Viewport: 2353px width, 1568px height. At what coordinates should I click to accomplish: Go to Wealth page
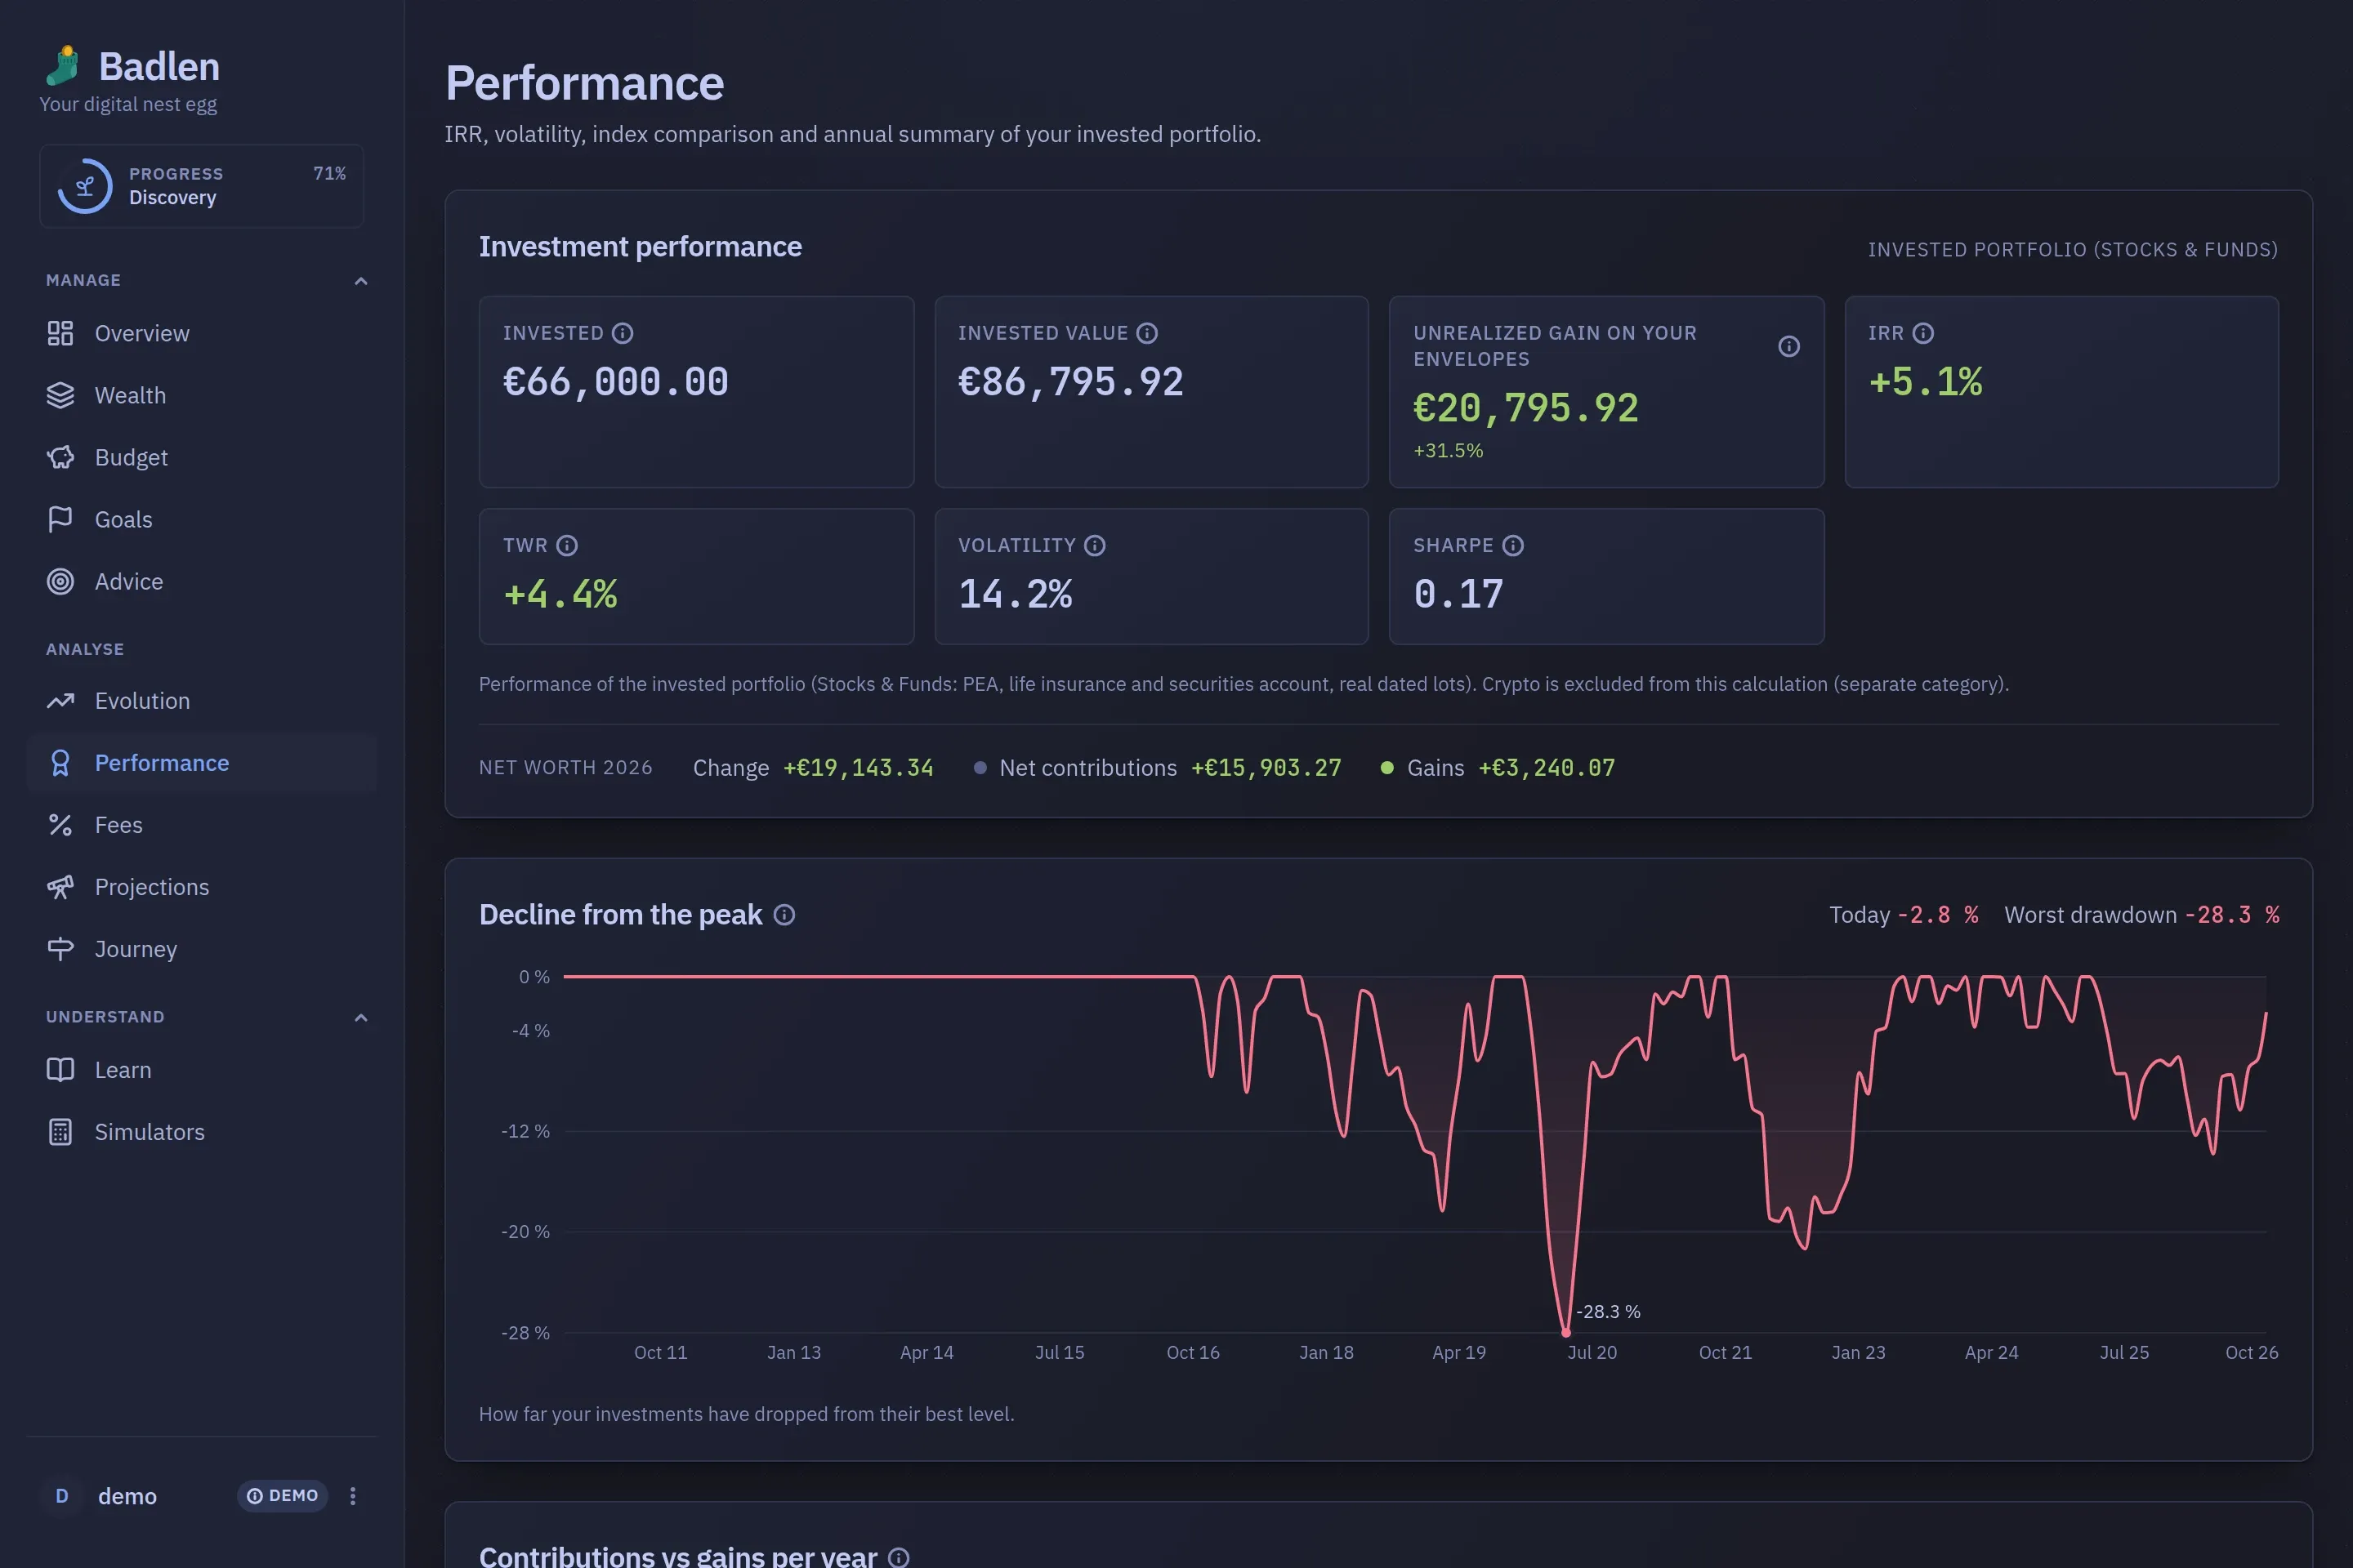pyautogui.click(x=202, y=395)
